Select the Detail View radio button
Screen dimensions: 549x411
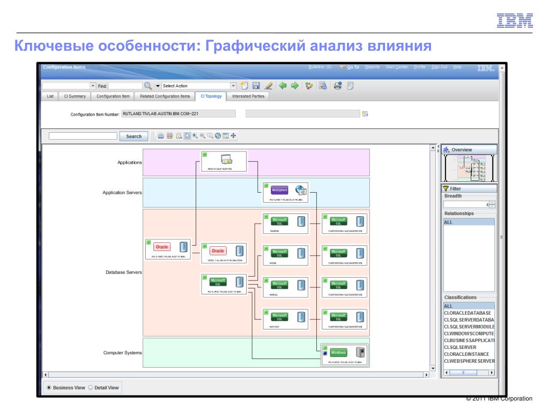pyautogui.click(x=90, y=387)
